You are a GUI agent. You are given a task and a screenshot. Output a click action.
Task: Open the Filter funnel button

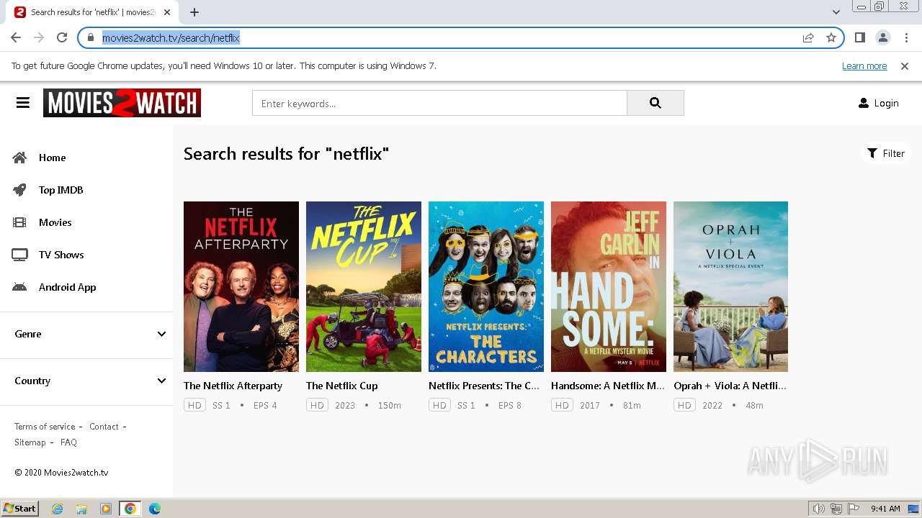click(886, 153)
